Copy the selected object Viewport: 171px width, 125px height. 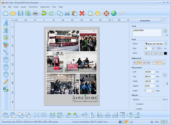coord(60,13)
